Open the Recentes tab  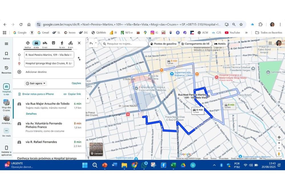[x=6, y=70]
